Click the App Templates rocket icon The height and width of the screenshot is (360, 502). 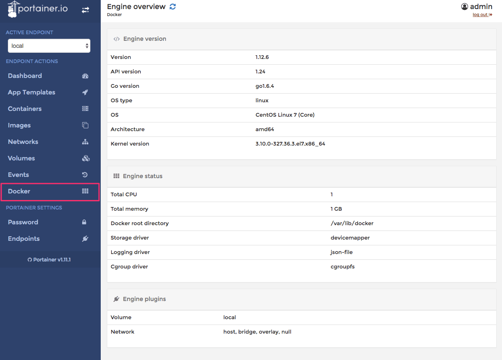85,92
